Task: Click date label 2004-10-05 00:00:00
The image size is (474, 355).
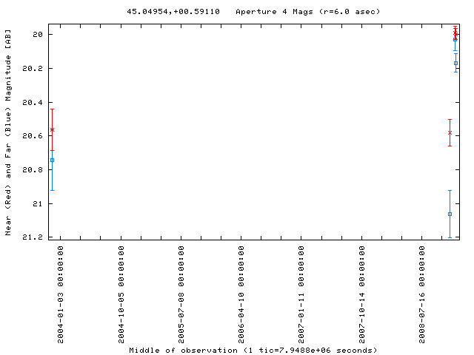Action: 121,294
